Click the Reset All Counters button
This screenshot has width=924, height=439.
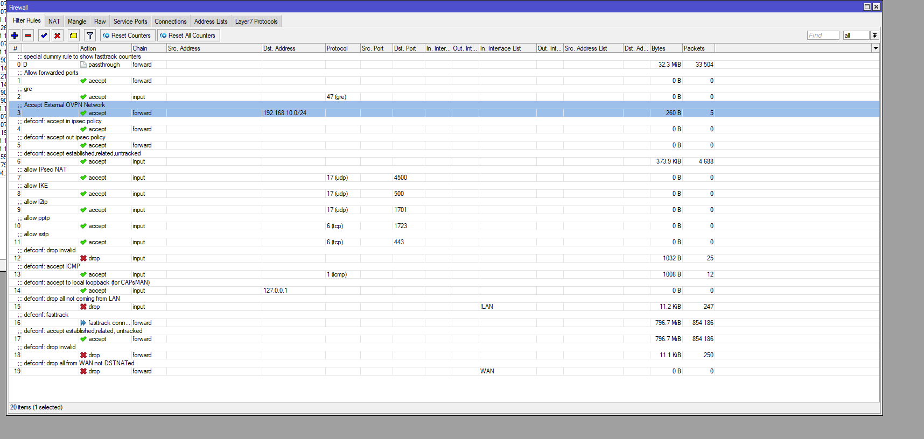pos(188,36)
